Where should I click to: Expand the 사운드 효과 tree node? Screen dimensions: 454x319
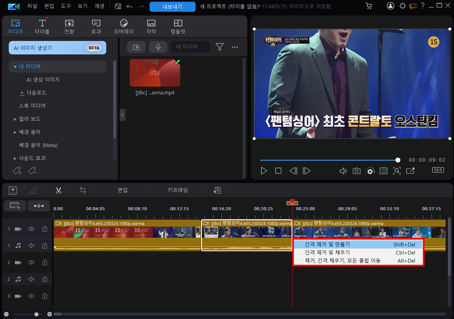pos(15,158)
